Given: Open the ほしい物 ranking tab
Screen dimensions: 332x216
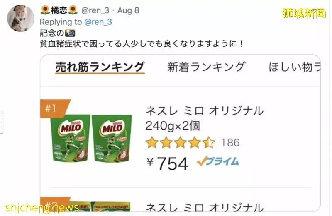Looking at the screenshot, I should tap(294, 67).
